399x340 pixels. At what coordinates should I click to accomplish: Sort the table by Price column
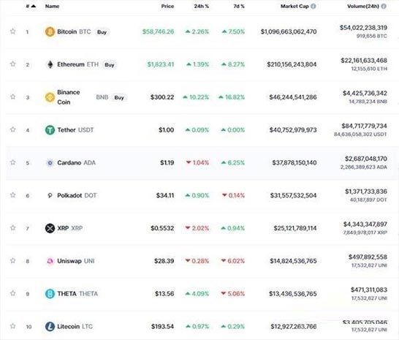[x=167, y=6]
